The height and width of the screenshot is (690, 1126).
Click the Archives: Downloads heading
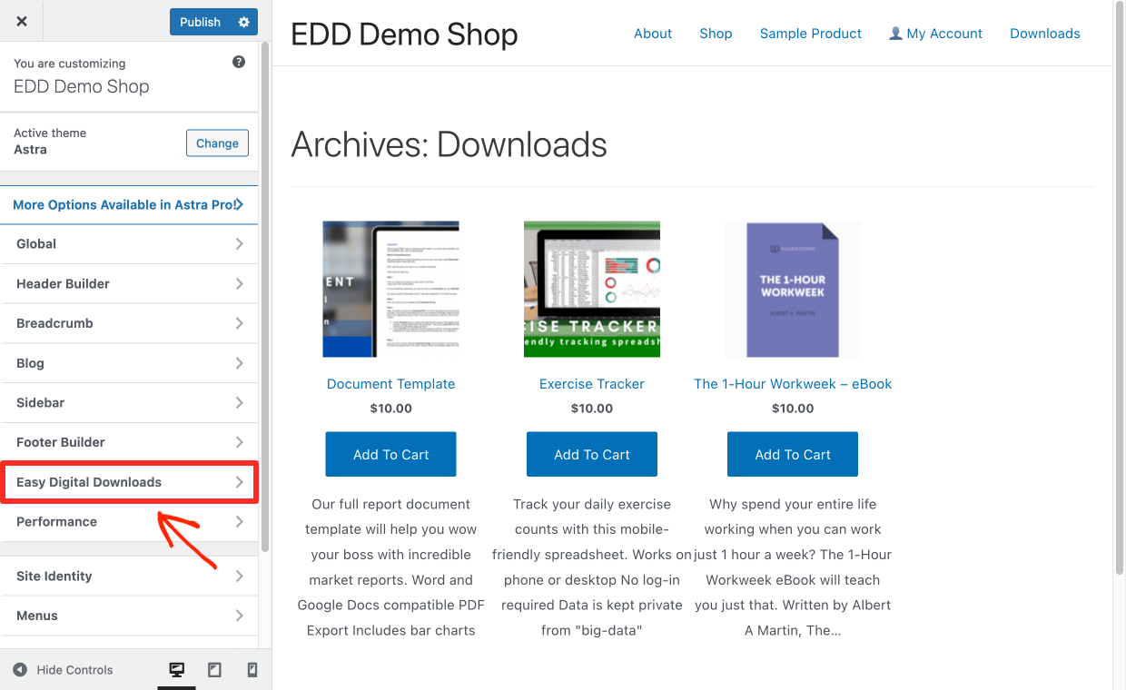tap(449, 145)
